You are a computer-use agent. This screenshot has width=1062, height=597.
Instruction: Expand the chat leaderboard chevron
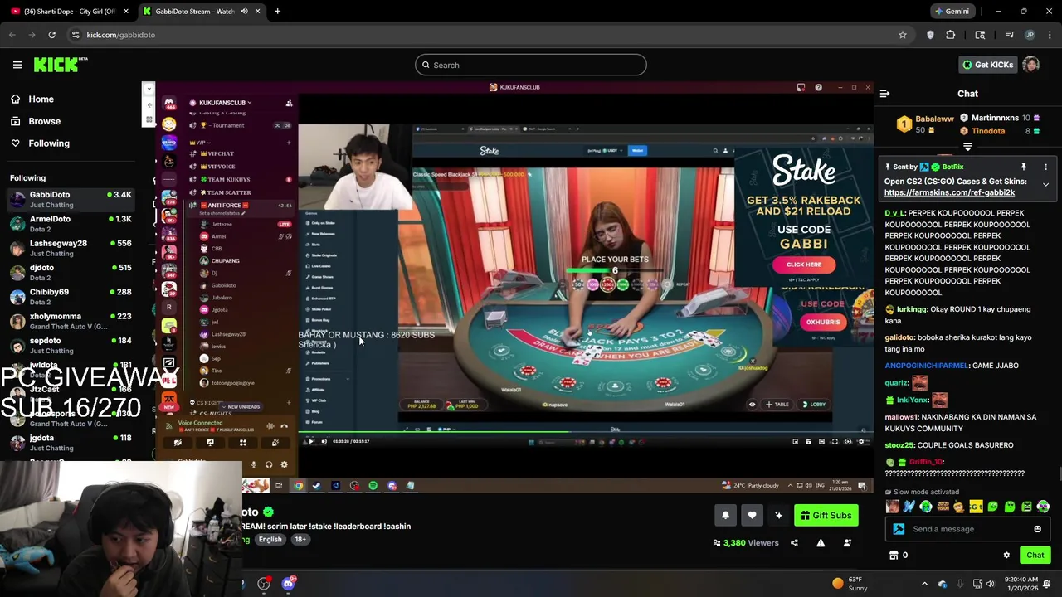967,147
